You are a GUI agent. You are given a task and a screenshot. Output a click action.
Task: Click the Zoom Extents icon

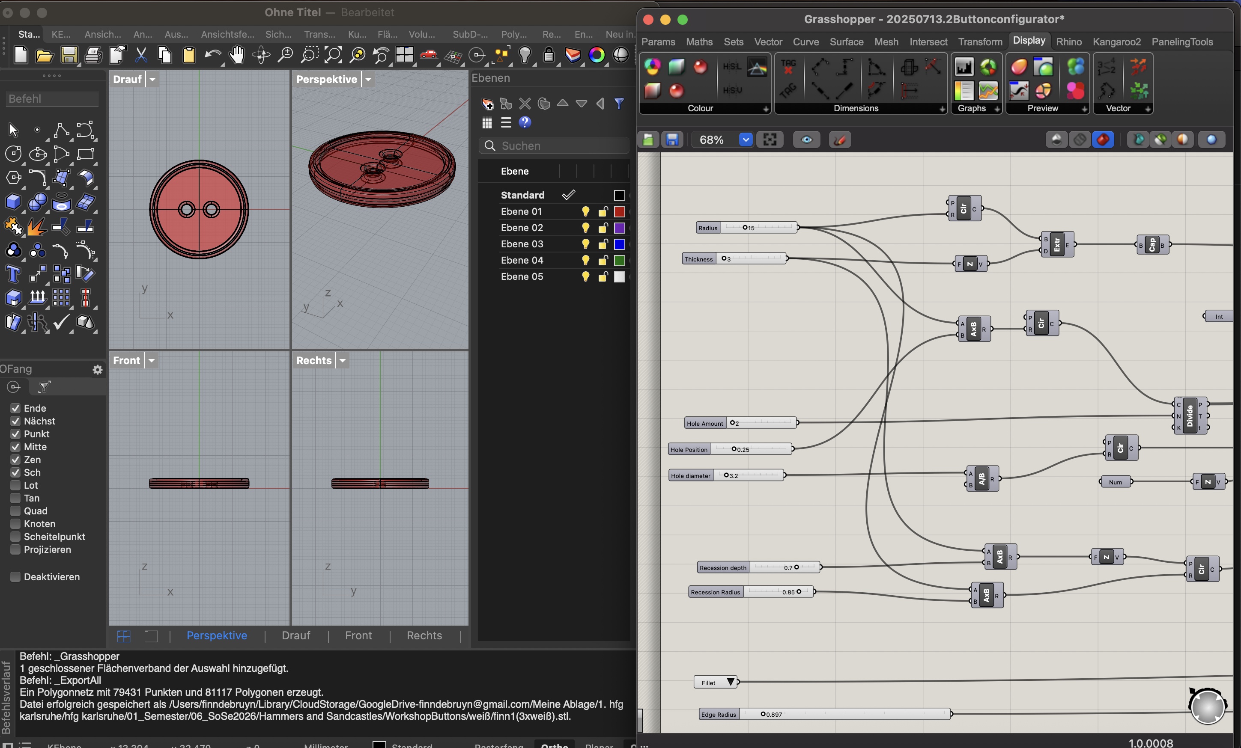pos(333,55)
